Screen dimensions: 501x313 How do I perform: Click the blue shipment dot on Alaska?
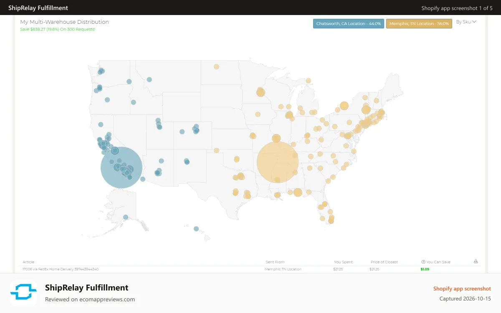tap(126, 217)
